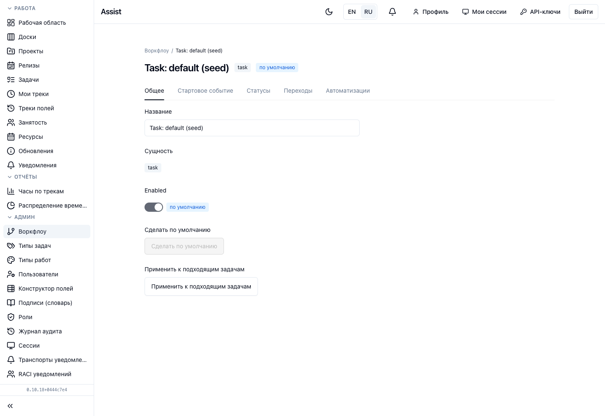This screenshot has height=416, width=605.
Task: Click the Задачи checklist icon
Action: point(11,80)
